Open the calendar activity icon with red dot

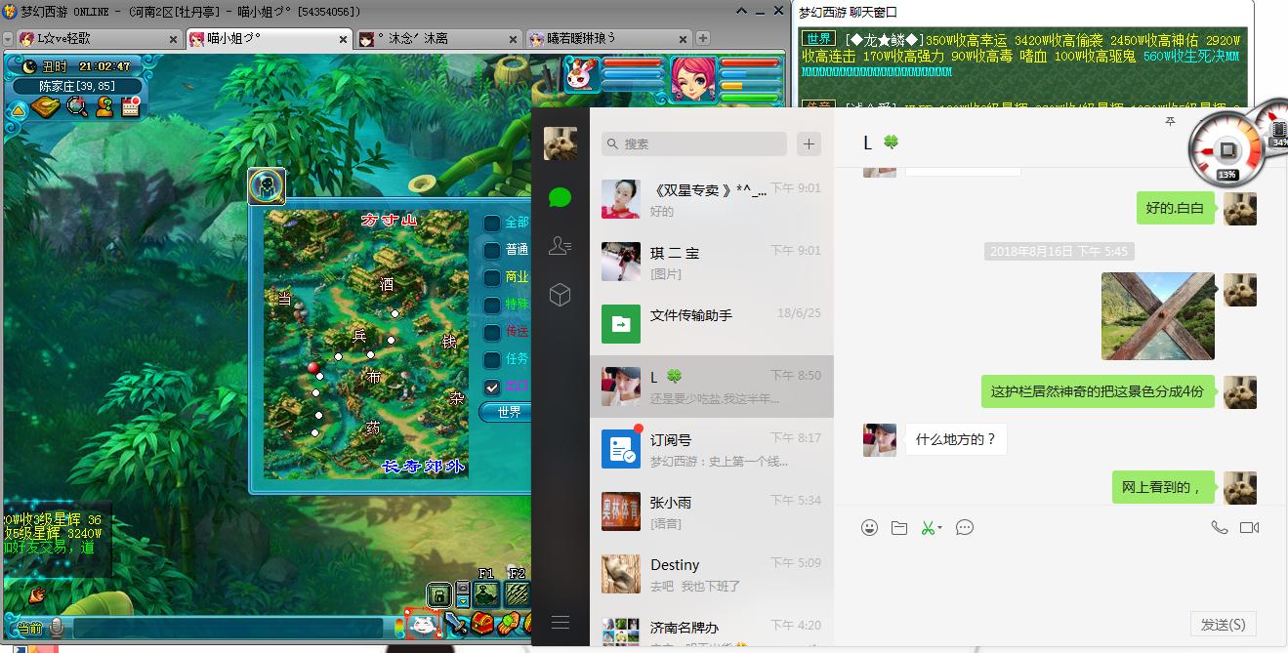click(x=132, y=106)
